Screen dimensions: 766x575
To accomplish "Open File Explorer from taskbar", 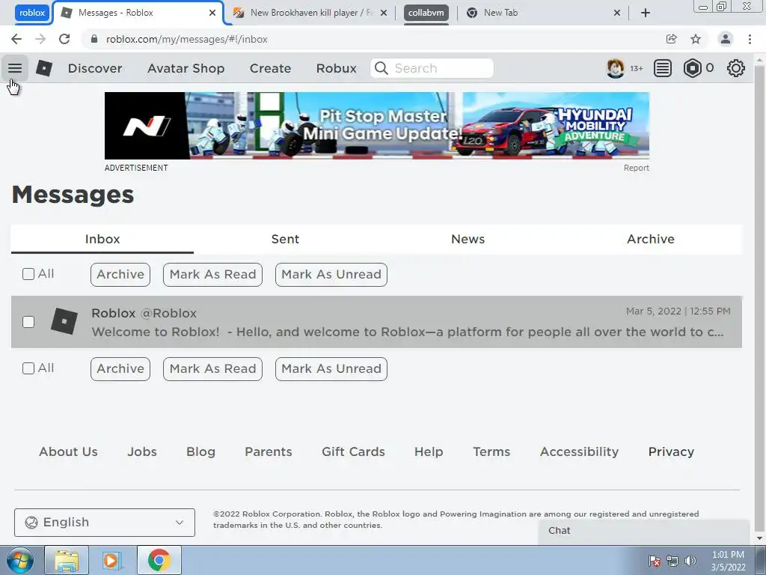I will click(67, 560).
